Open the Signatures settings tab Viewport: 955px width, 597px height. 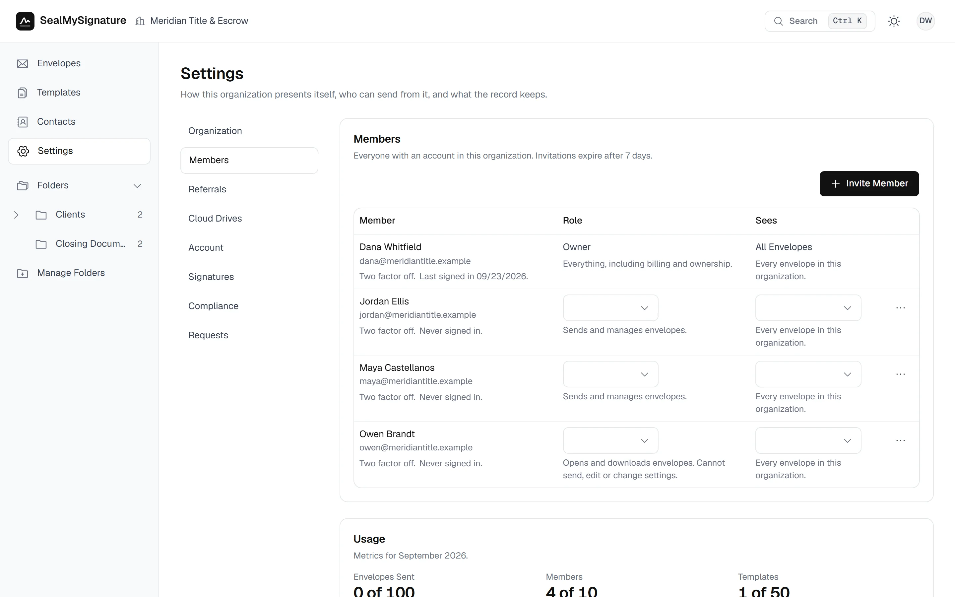(249, 277)
